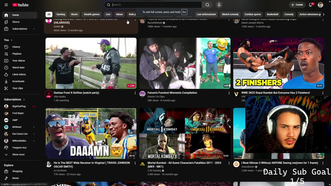Viewport: 331px width, 186px height.
Task: Select the All filter chip
Action: (x=49, y=14)
